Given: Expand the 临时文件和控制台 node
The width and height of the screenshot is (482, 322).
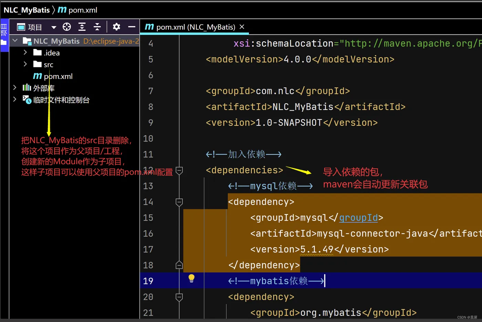Looking at the screenshot, I should (x=14, y=99).
